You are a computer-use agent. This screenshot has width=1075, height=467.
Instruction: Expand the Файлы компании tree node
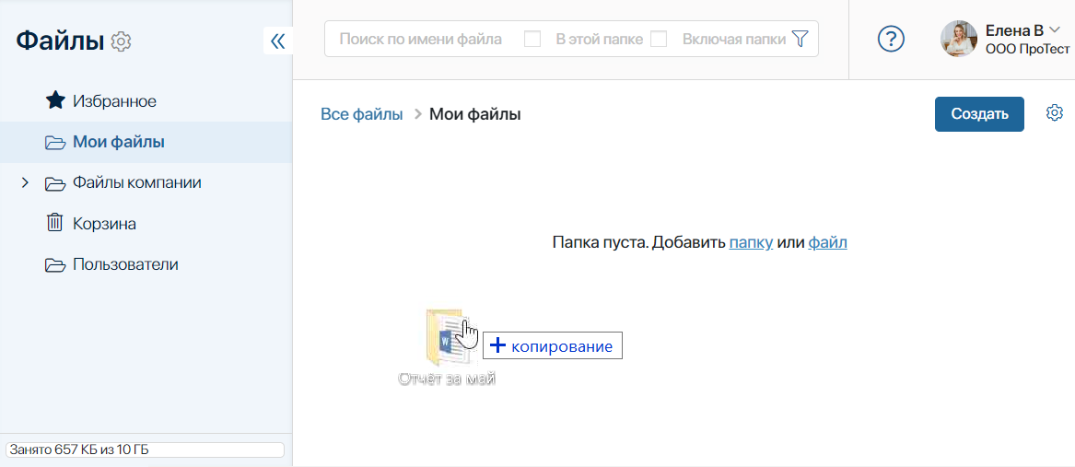pyautogui.click(x=26, y=183)
